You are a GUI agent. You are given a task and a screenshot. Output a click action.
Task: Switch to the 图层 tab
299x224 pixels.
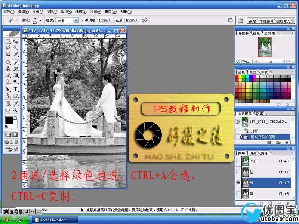tap(241, 153)
